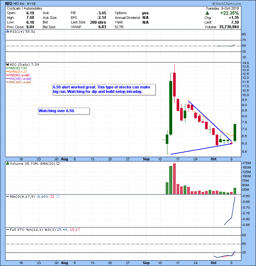256x266 pixels.
Task: Click the 175M volume axis label
Action: [246, 163]
